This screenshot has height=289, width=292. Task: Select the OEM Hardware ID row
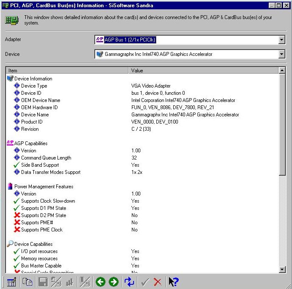pyautogui.click(x=142, y=107)
